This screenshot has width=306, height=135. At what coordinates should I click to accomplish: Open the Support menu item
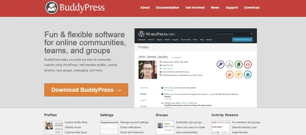point(232,7)
